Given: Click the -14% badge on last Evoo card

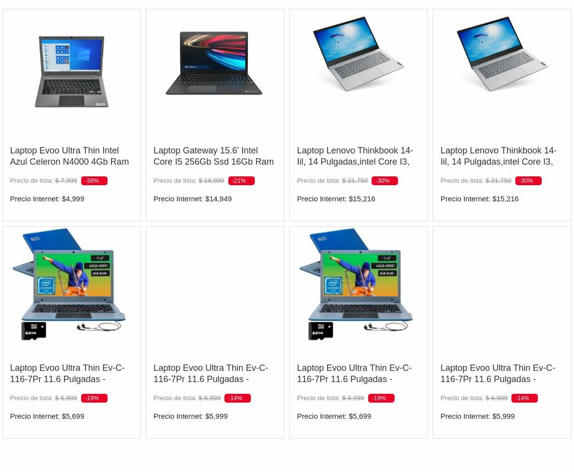Looking at the screenshot, I should [524, 398].
